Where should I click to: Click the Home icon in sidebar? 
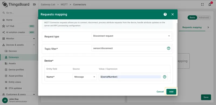tap(4, 20)
